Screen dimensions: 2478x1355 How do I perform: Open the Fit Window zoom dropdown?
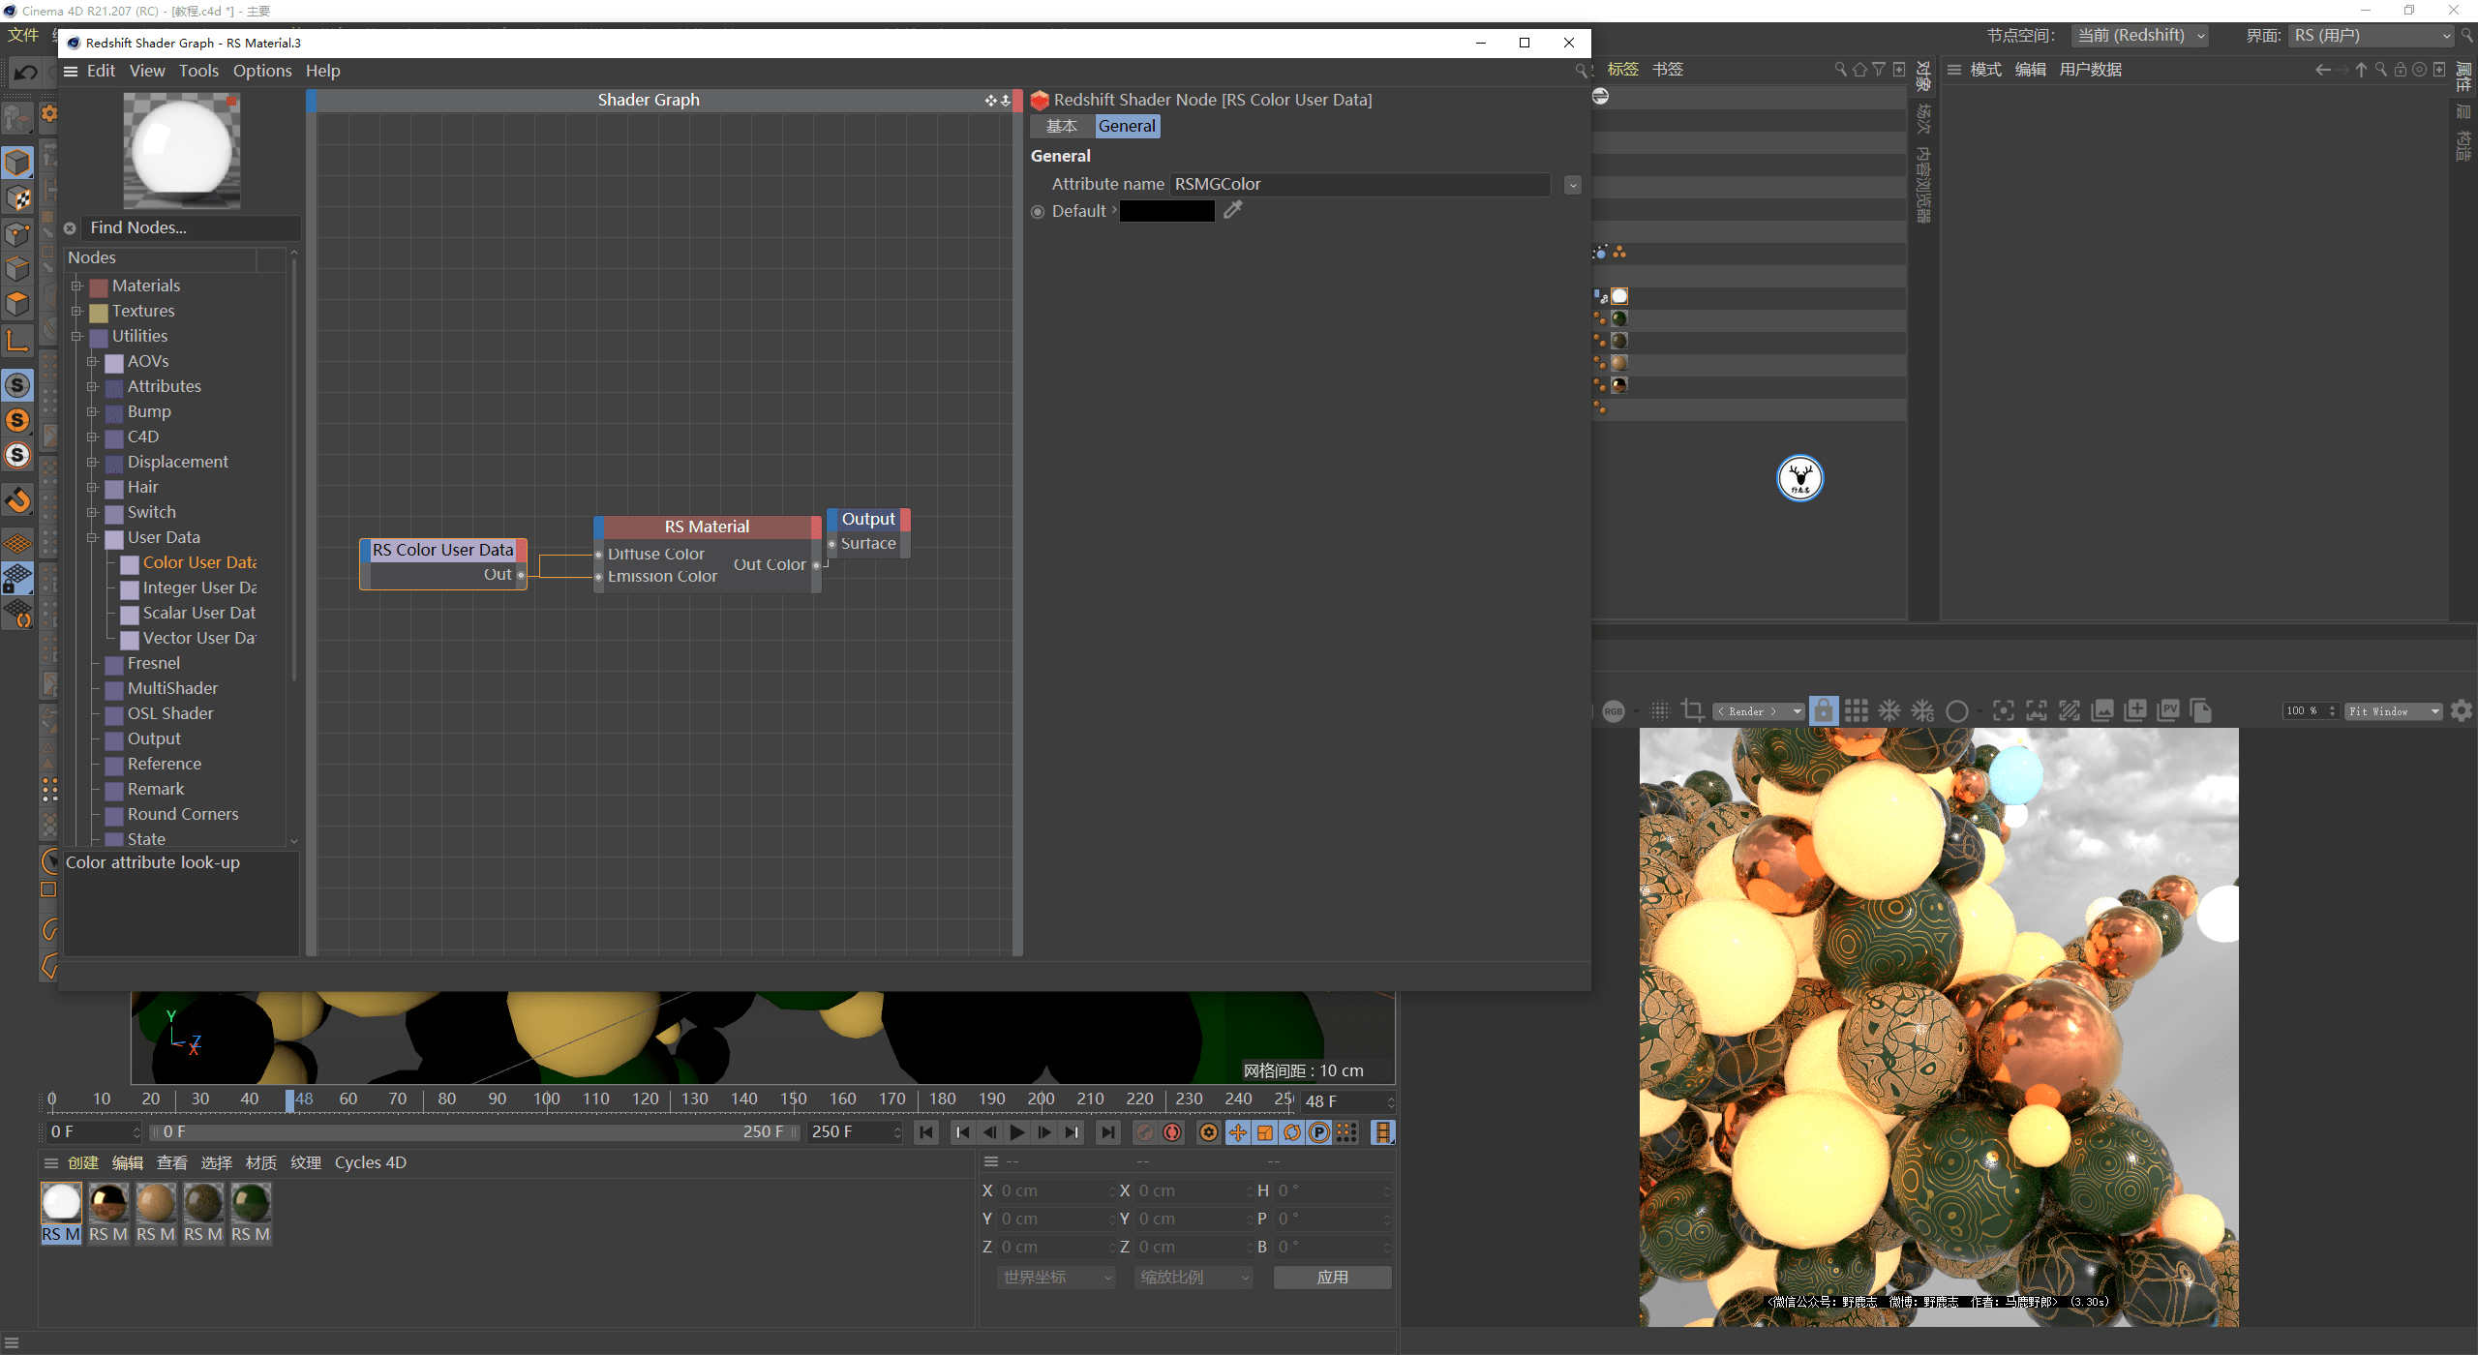pyautogui.click(x=2392, y=711)
